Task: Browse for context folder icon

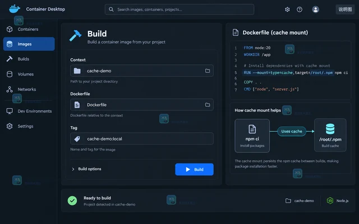Action: [x=208, y=71]
